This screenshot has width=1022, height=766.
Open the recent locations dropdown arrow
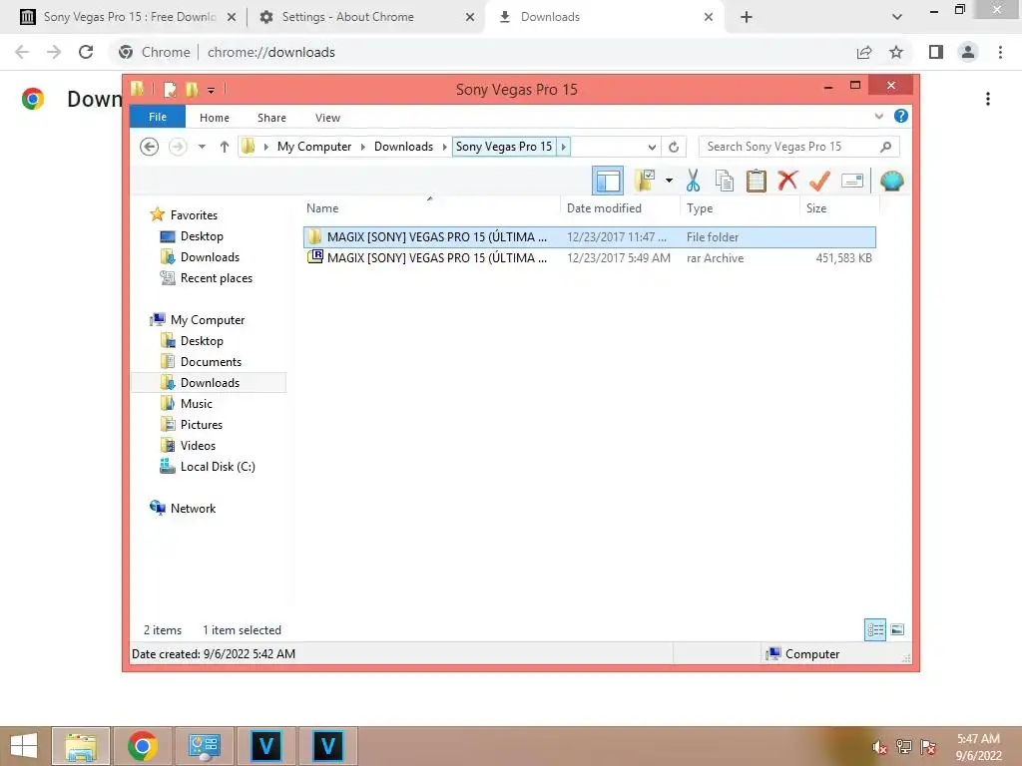[202, 147]
